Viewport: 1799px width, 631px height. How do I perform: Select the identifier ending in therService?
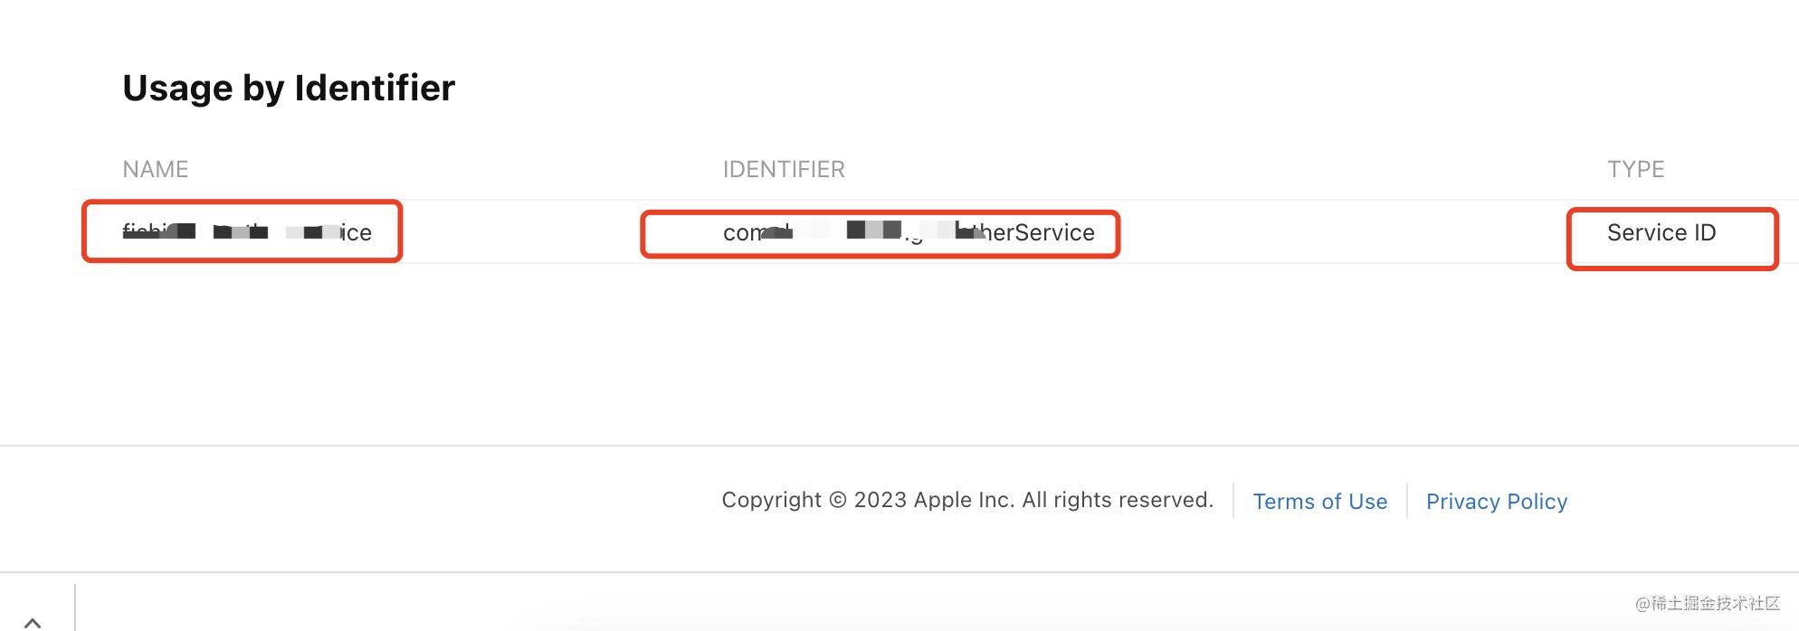click(x=909, y=232)
